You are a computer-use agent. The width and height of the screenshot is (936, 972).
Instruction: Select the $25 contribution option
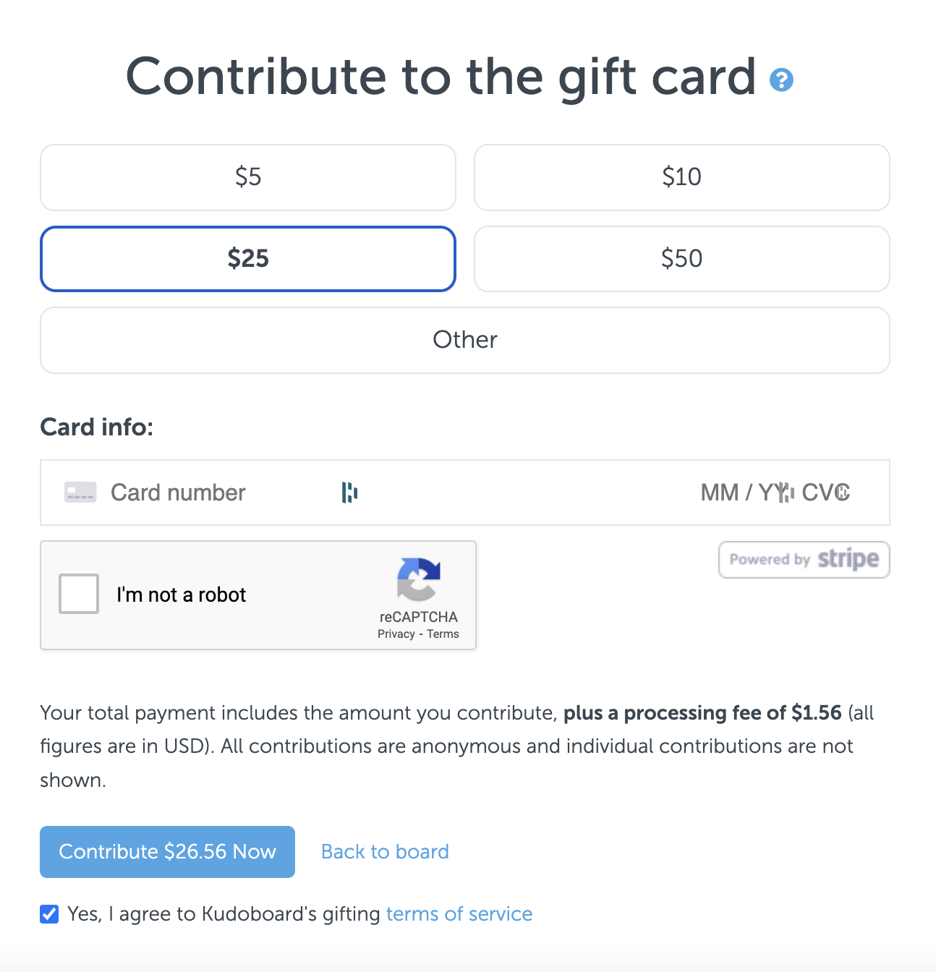pos(248,259)
